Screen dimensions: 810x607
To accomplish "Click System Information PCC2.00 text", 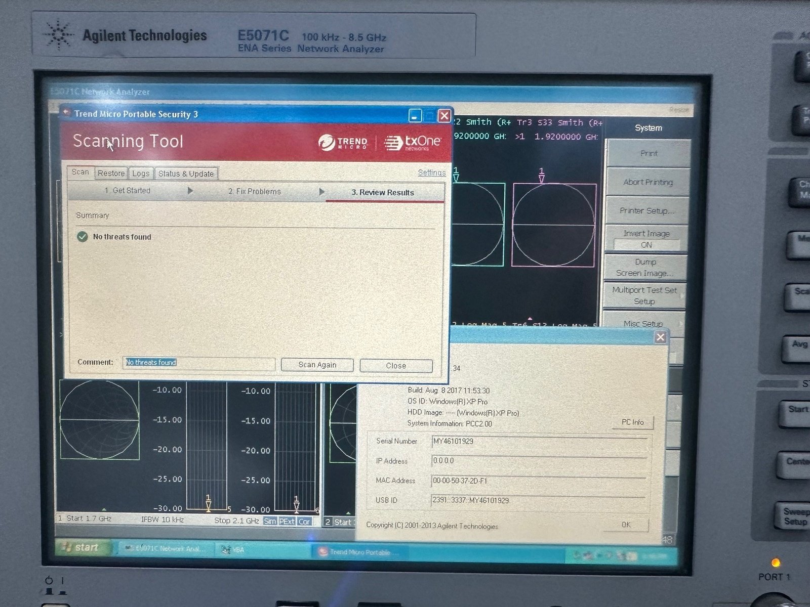I will coord(450,423).
